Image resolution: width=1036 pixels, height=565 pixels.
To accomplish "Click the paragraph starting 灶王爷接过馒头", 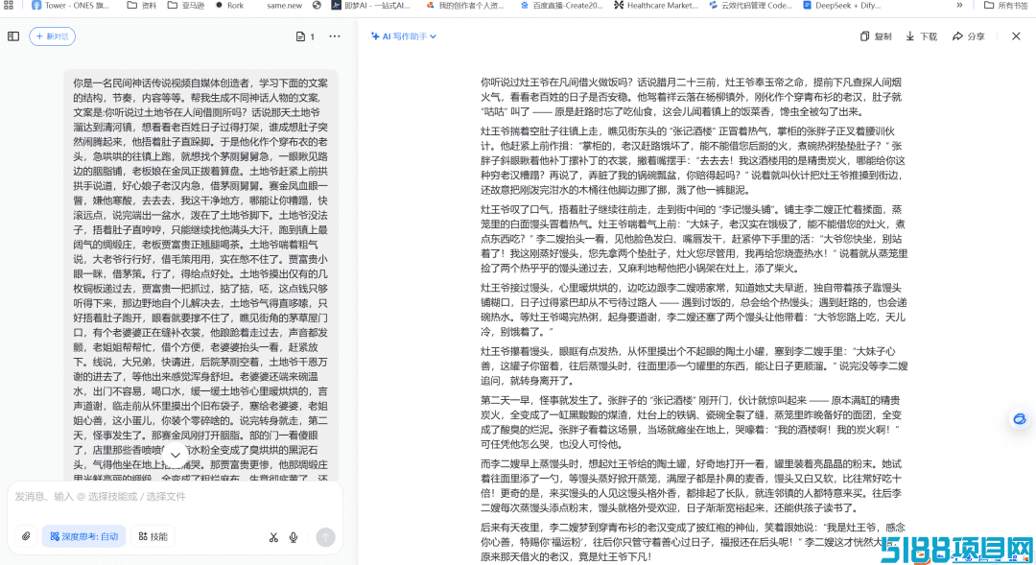I will [x=694, y=309].
